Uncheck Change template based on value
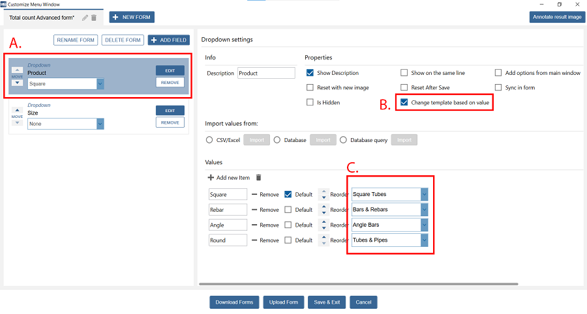587x314 pixels. [x=404, y=102]
